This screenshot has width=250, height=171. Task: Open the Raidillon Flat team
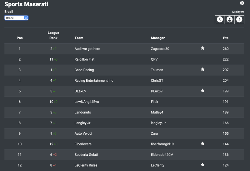point(84,59)
